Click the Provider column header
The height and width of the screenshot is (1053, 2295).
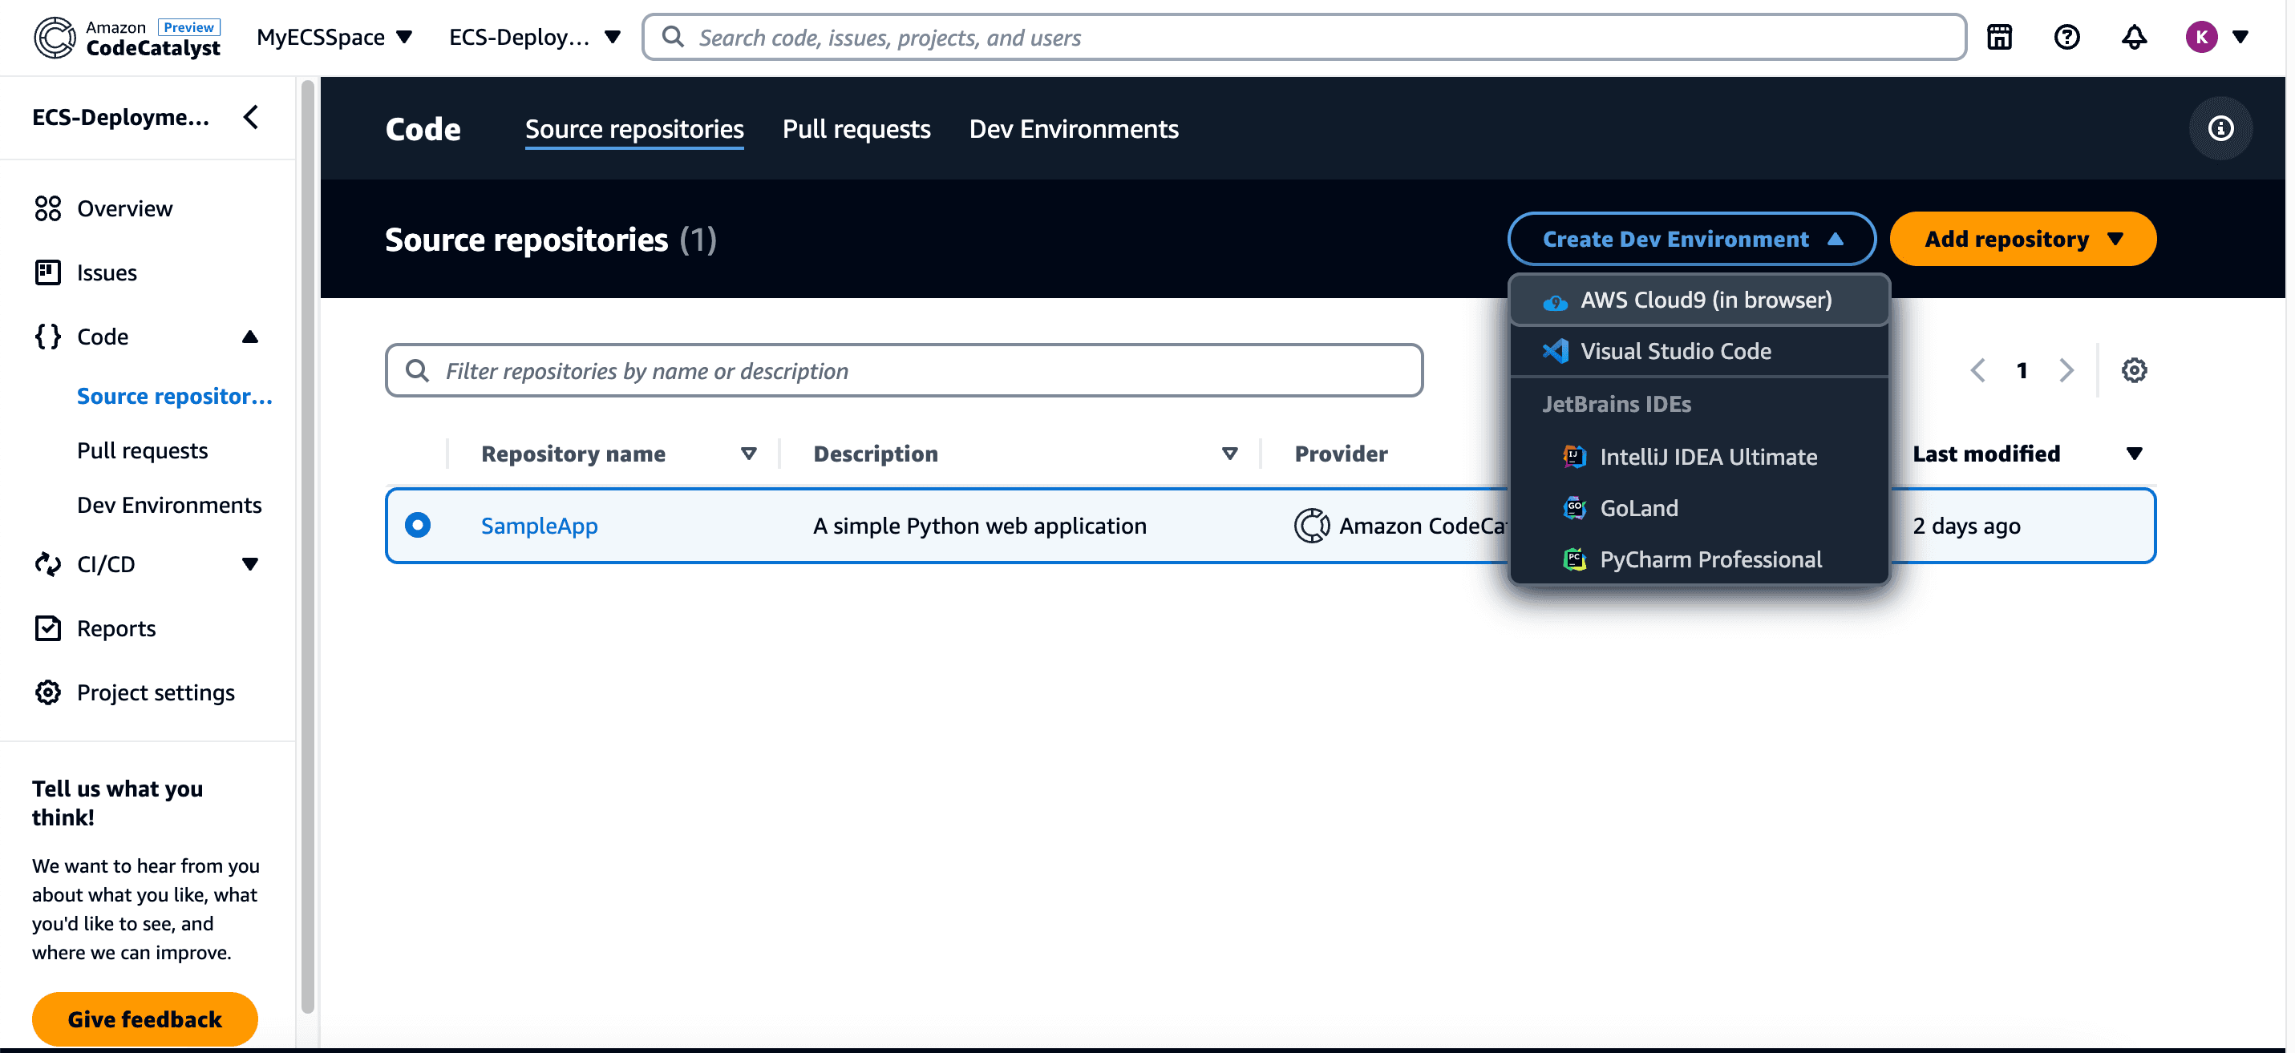coord(1341,454)
